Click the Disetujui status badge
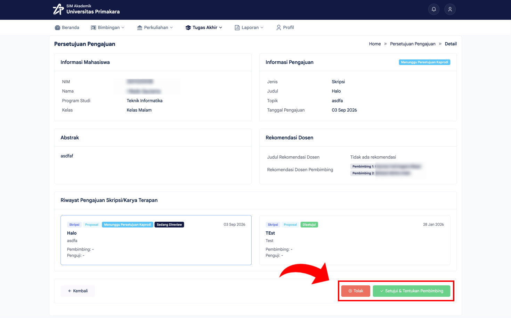 coord(309,225)
